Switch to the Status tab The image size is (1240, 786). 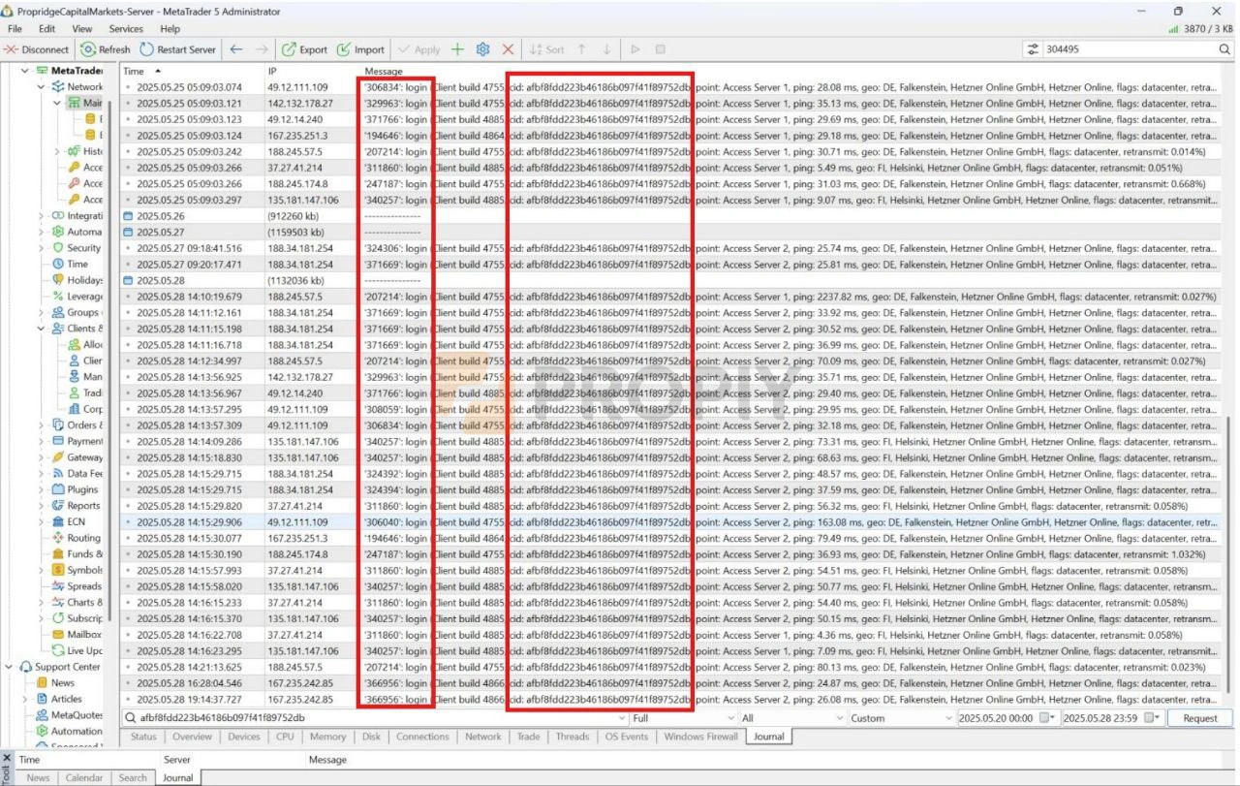coord(143,737)
